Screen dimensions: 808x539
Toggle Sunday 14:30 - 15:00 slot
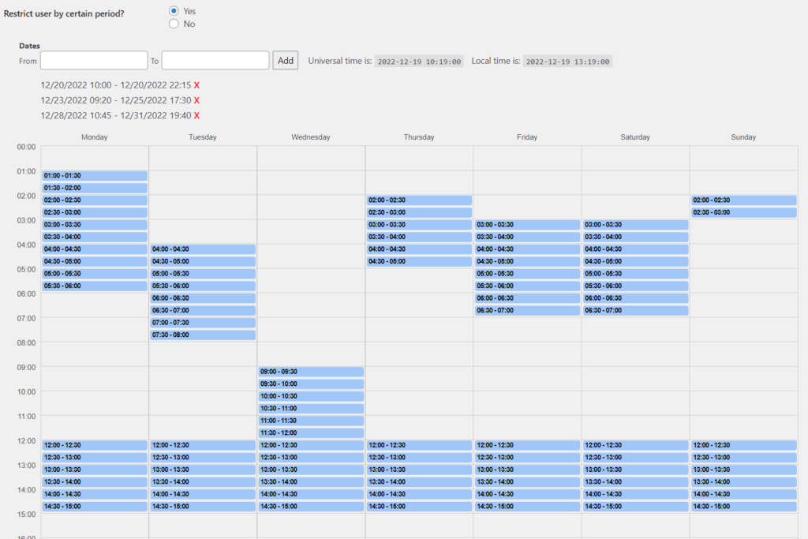(744, 507)
